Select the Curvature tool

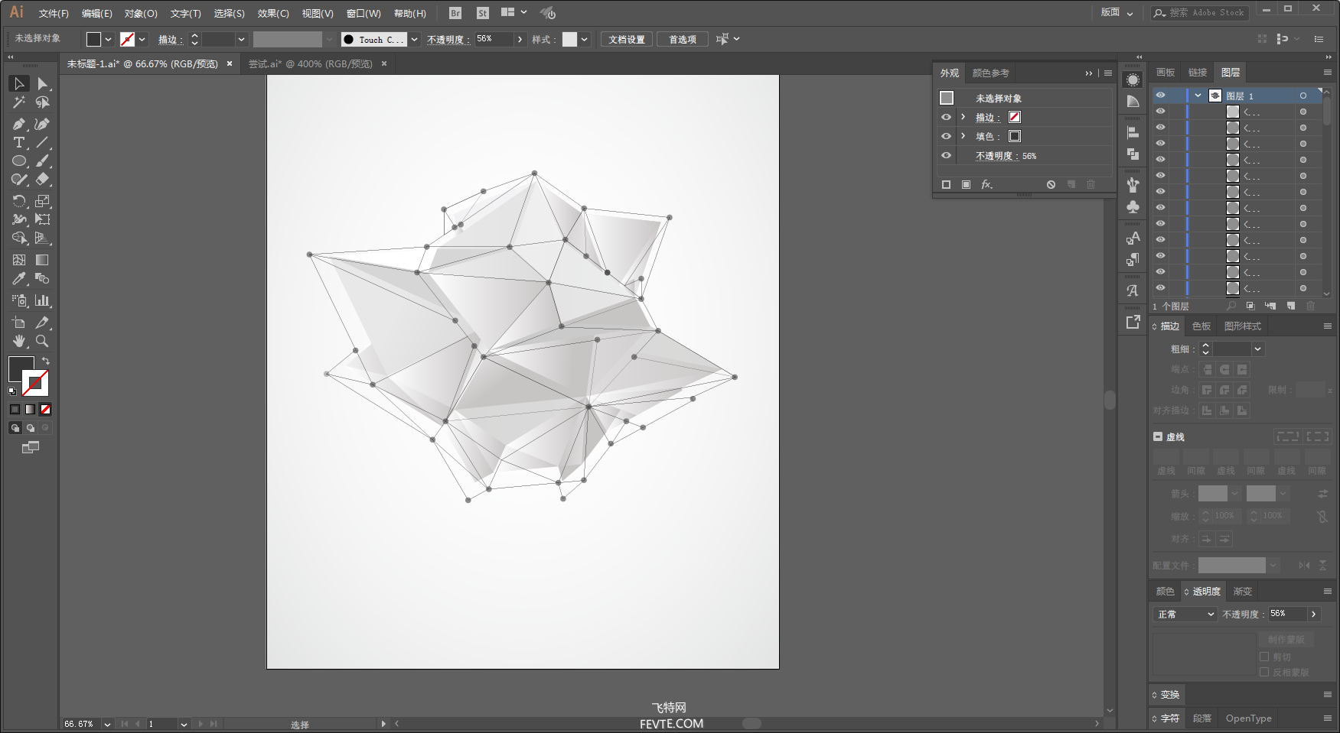[x=43, y=124]
